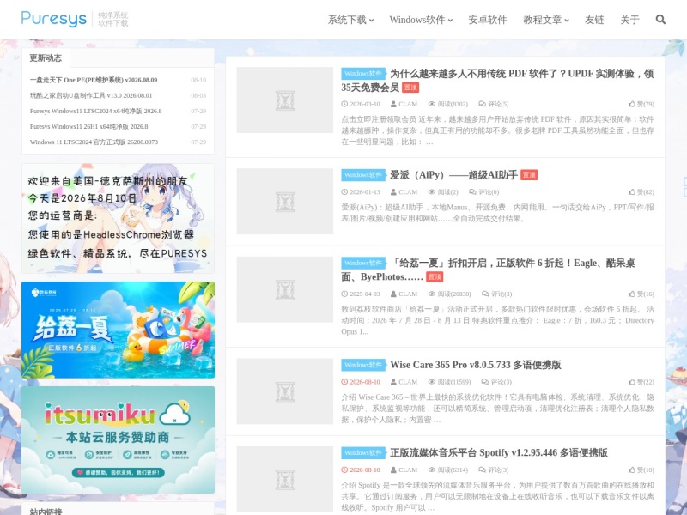Open the Spotify v1.2.95.446 多语便携版 article
The width and height of the screenshot is (687, 515).
coord(499,453)
